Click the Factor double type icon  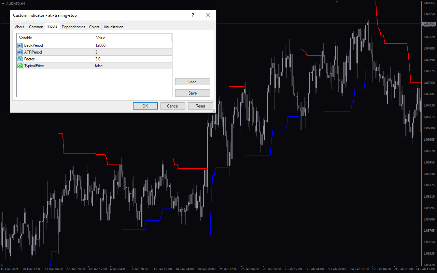[x=20, y=59]
